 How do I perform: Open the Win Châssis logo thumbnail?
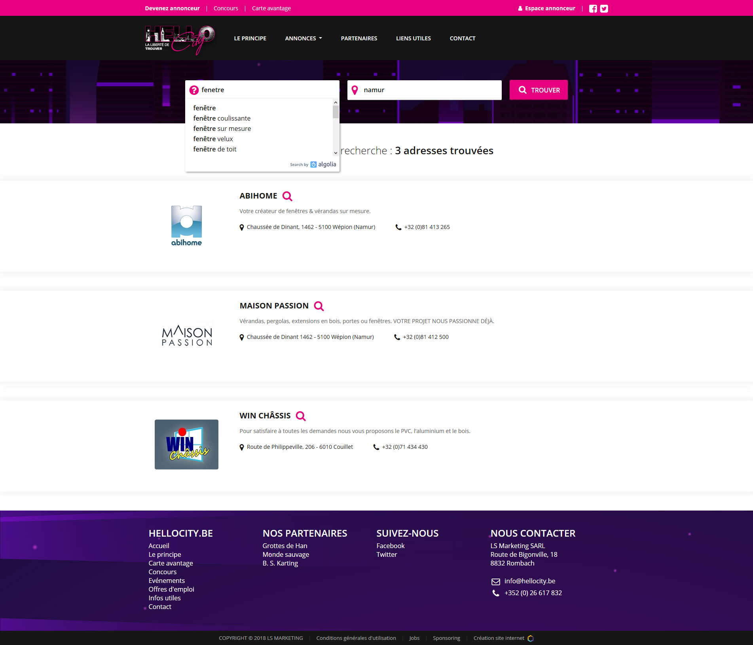click(186, 445)
